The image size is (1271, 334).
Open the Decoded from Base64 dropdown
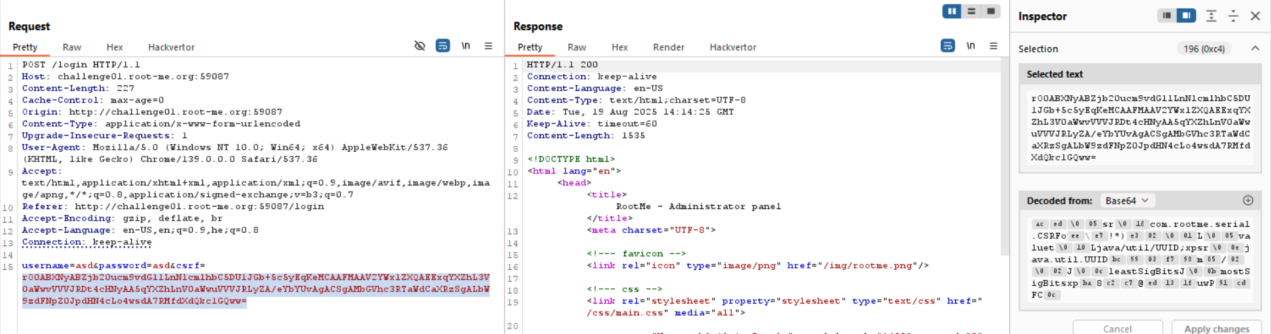pos(1127,200)
